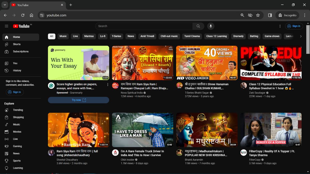
Task: Open the hamburger guide menu
Action: point(6,26)
